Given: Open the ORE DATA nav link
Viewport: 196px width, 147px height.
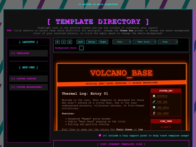Looking at the screenshot, I should point(163,108).
